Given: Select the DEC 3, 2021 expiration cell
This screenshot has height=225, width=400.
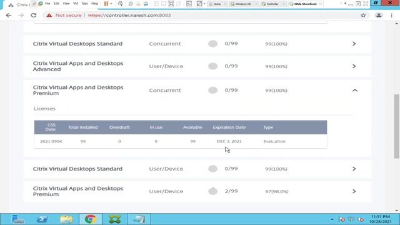Looking at the screenshot, I should click(x=229, y=141).
